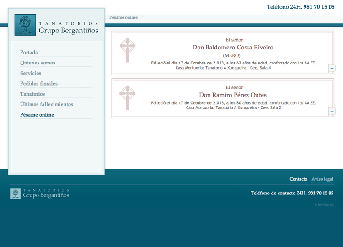Click the cross icon beside Don Baldomero Costa Riveiro
343x247 pixels.
click(128, 50)
